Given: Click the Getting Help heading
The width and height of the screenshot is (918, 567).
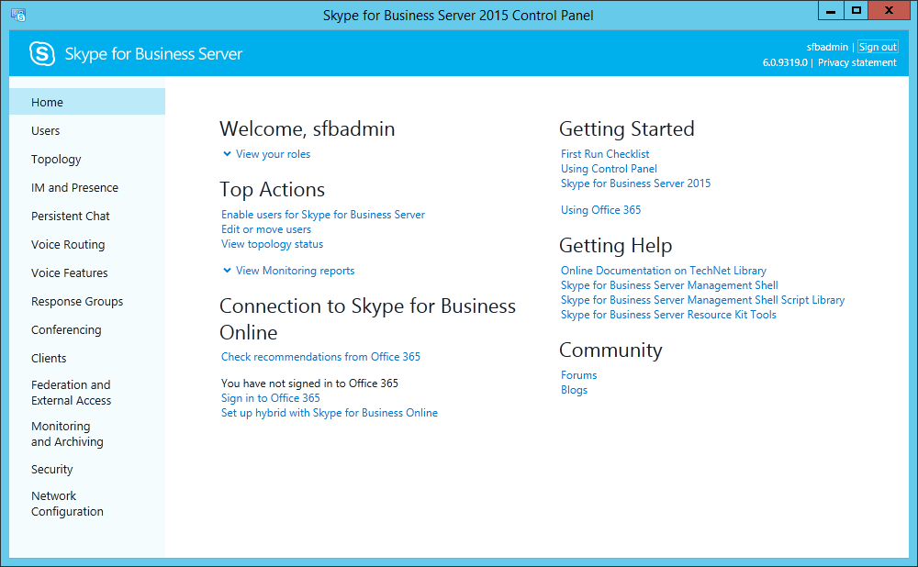Looking at the screenshot, I should pyautogui.click(x=615, y=246).
